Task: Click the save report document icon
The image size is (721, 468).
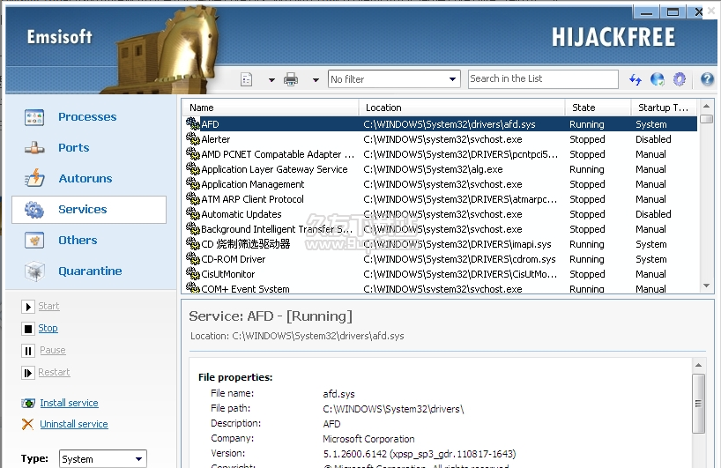Action: 247,79
